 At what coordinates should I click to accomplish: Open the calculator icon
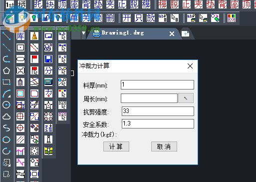pos(48,82)
